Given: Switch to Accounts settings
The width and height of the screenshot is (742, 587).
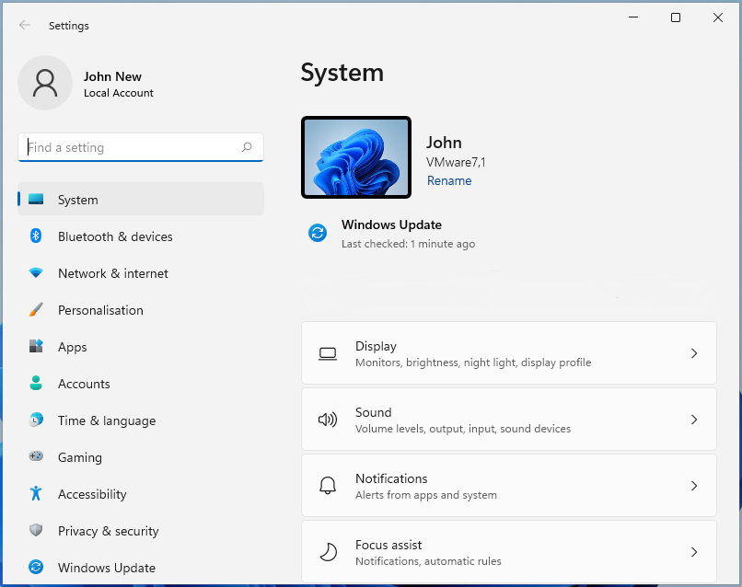Looking at the screenshot, I should (x=84, y=384).
